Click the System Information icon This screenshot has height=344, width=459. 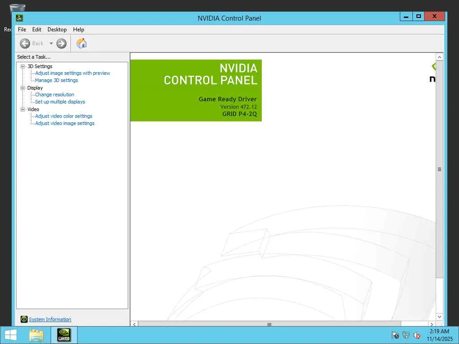pos(24,319)
